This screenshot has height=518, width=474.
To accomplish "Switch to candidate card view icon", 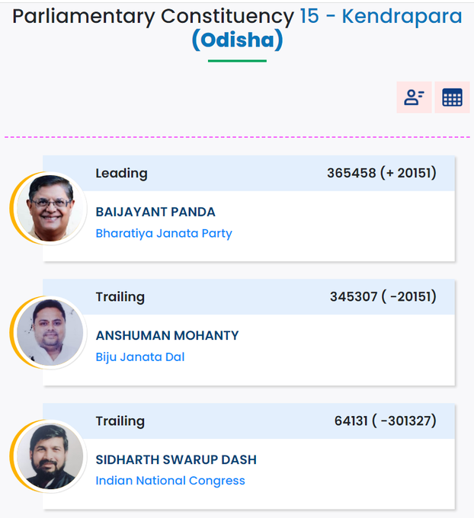I will (414, 98).
